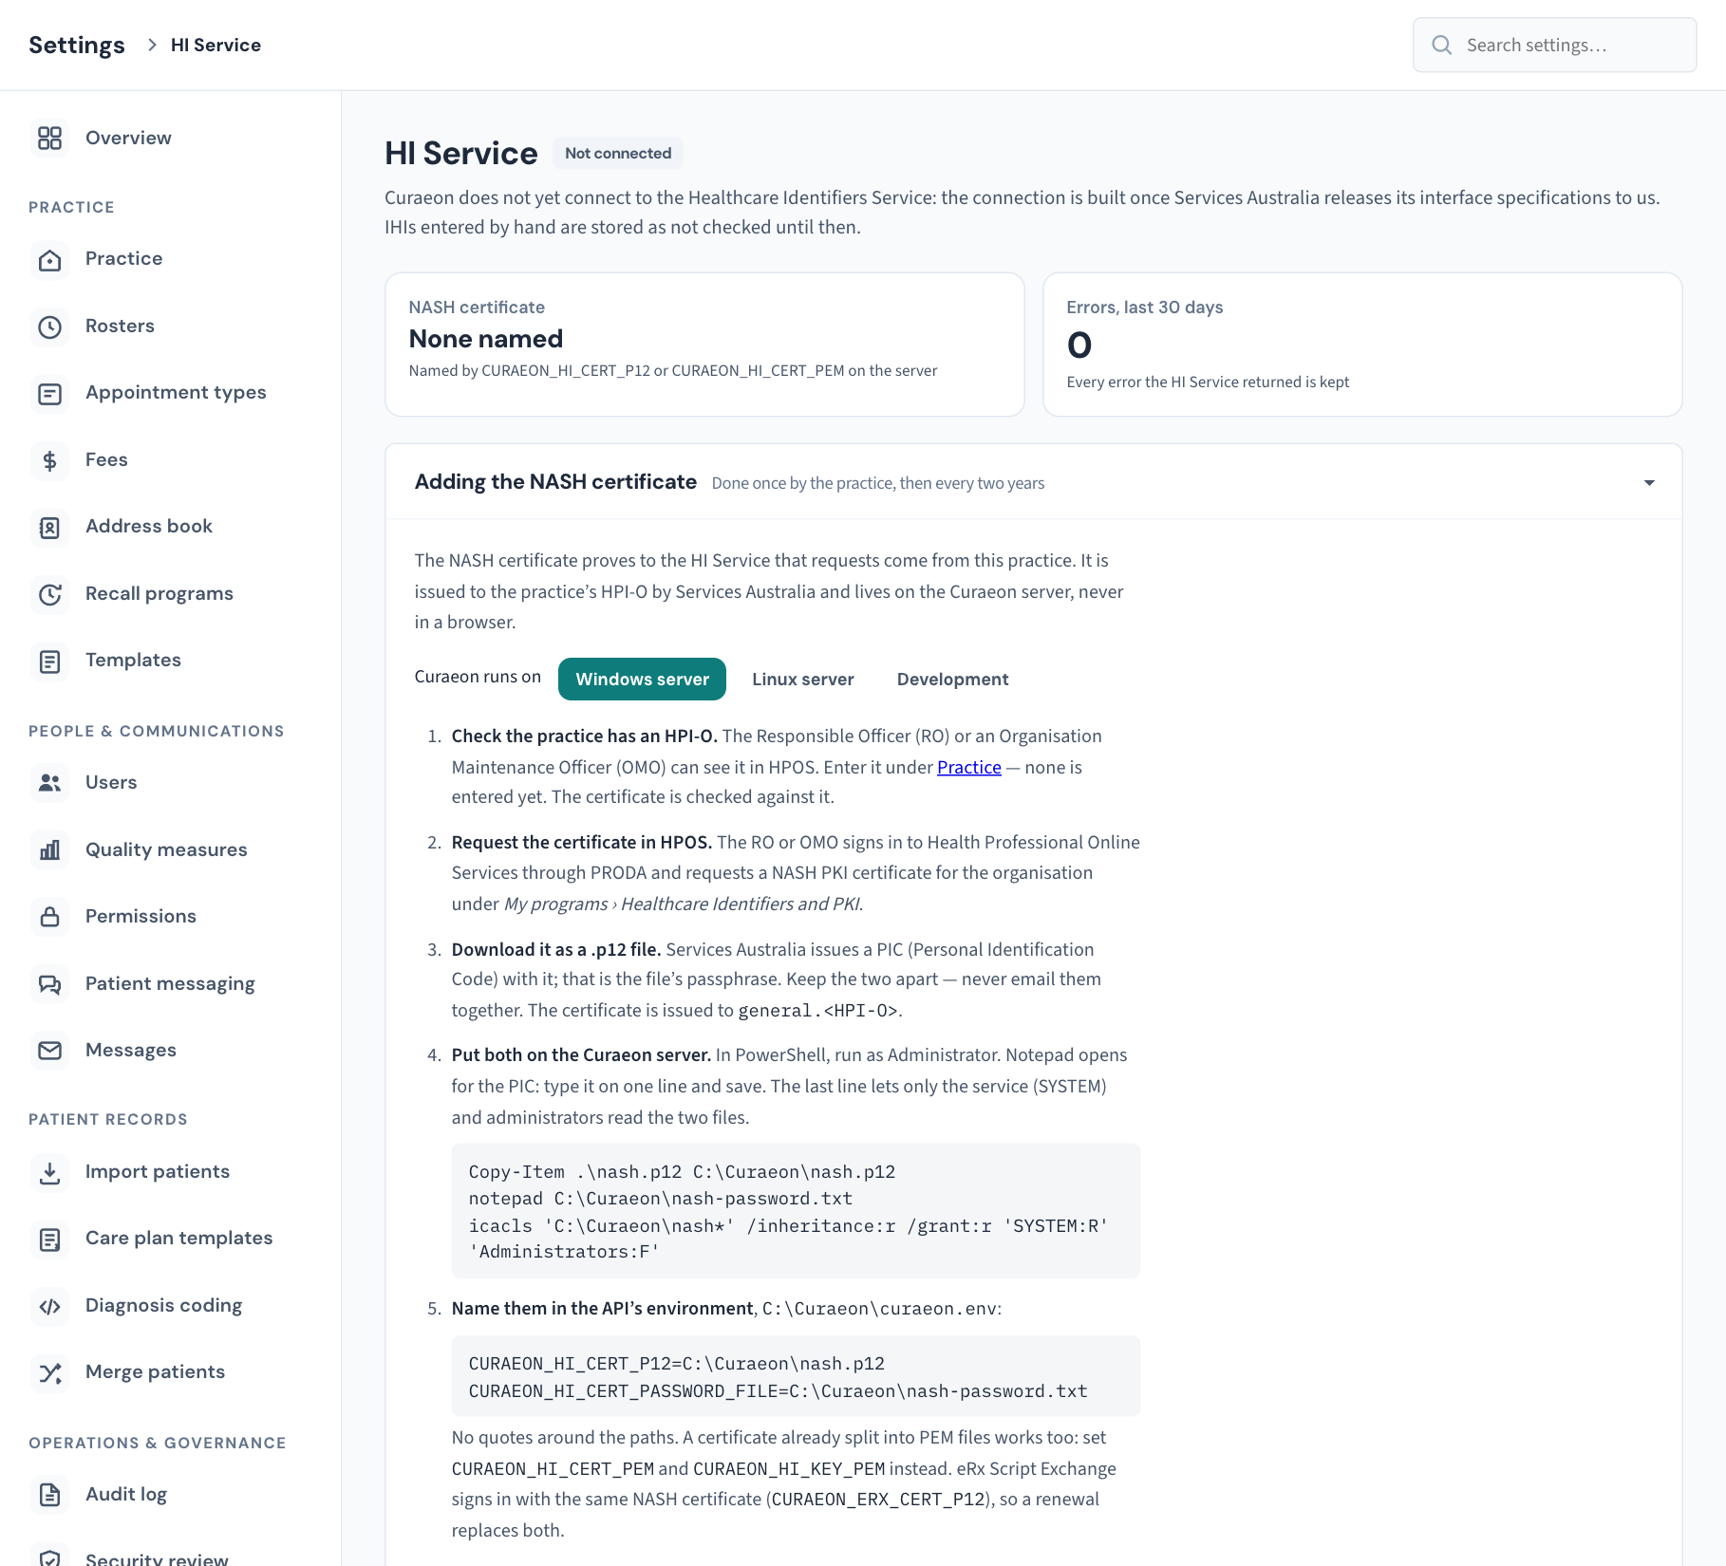1726x1566 pixels.
Task: Click the CURAEON_HI_CERT_P12 environment code block
Action: (x=796, y=1376)
